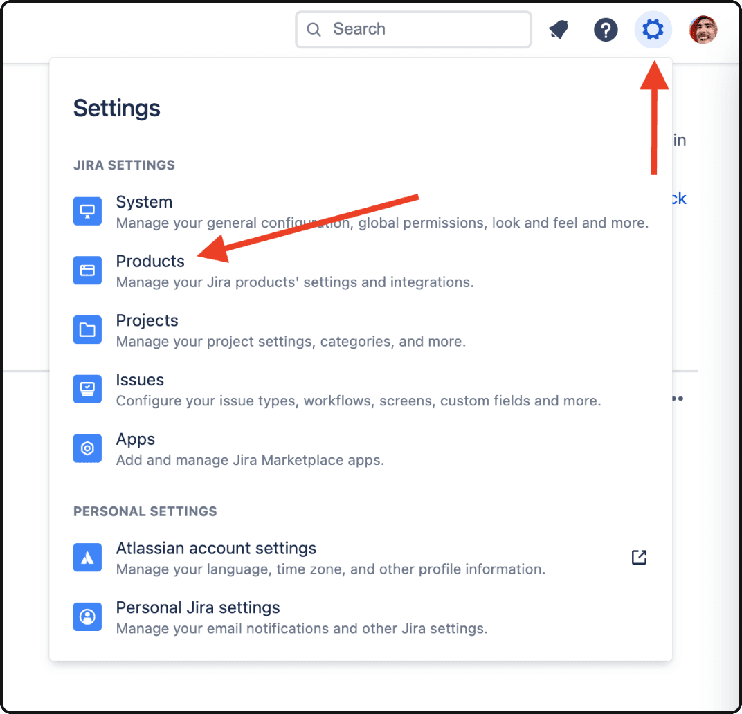Open Issues settings menu item
Screen dimensions: 742x714
click(x=361, y=389)
